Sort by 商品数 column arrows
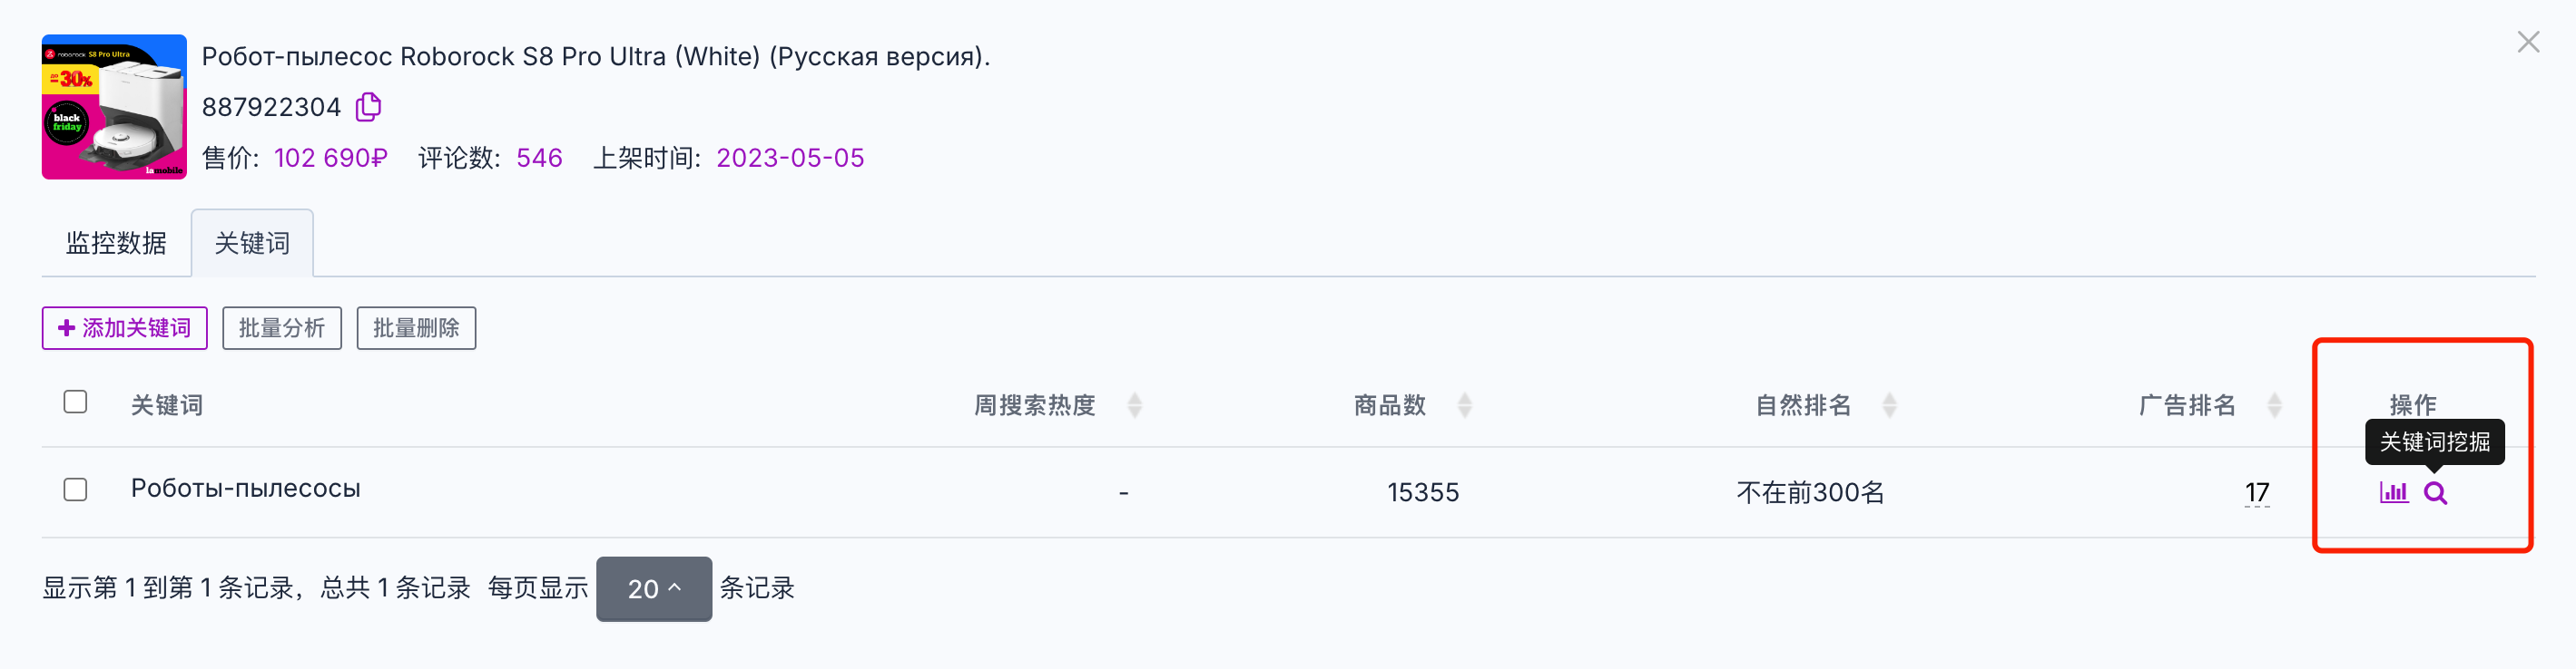2576x669 pixels. [x=1464, y=405]
